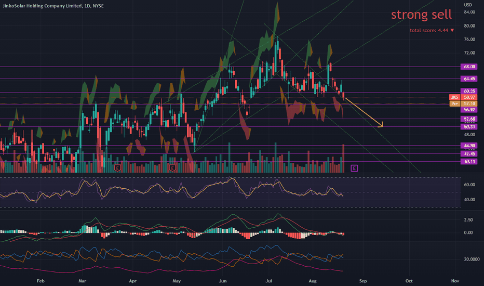Click the Oct label on time axis
The image size is (484, 286).
coord(409,281)
